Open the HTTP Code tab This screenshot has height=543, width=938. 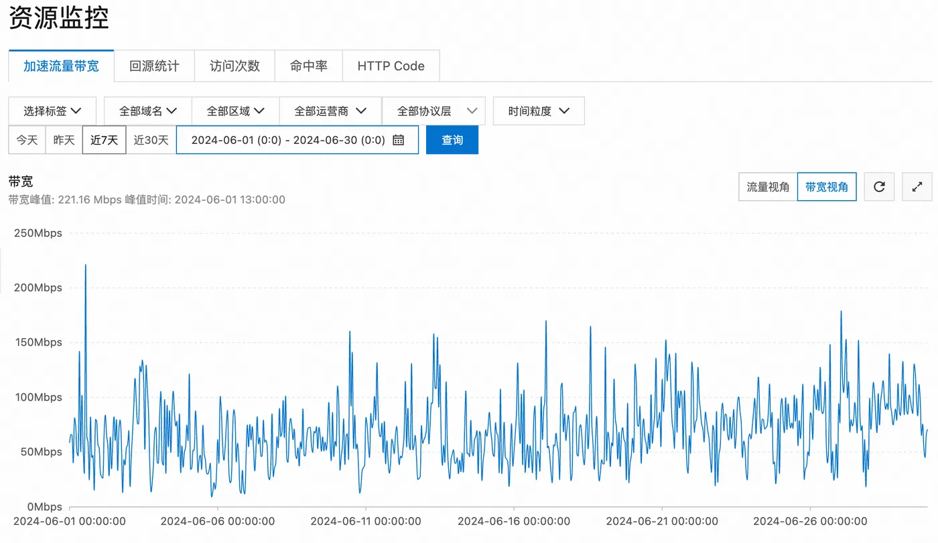click(391, 66)
